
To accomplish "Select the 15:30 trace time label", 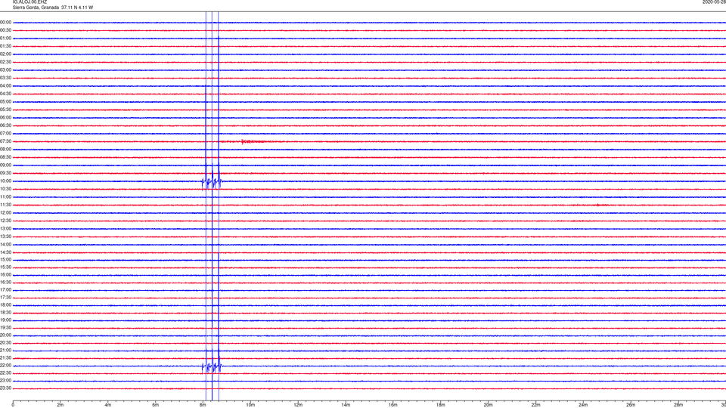I will [5, 267].
